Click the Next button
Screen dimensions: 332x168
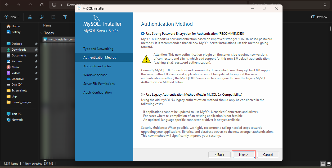click(x=244, y=155)
